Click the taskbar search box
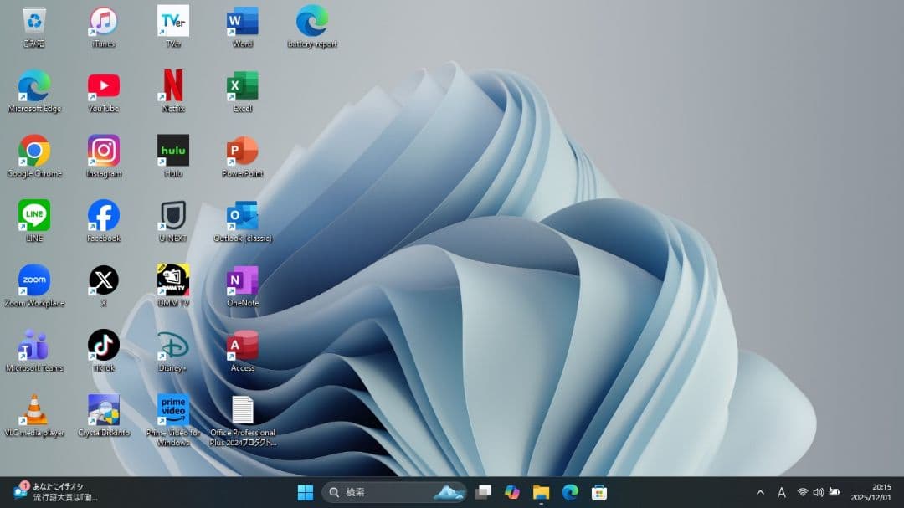904x508 pixels. (385, 492)
